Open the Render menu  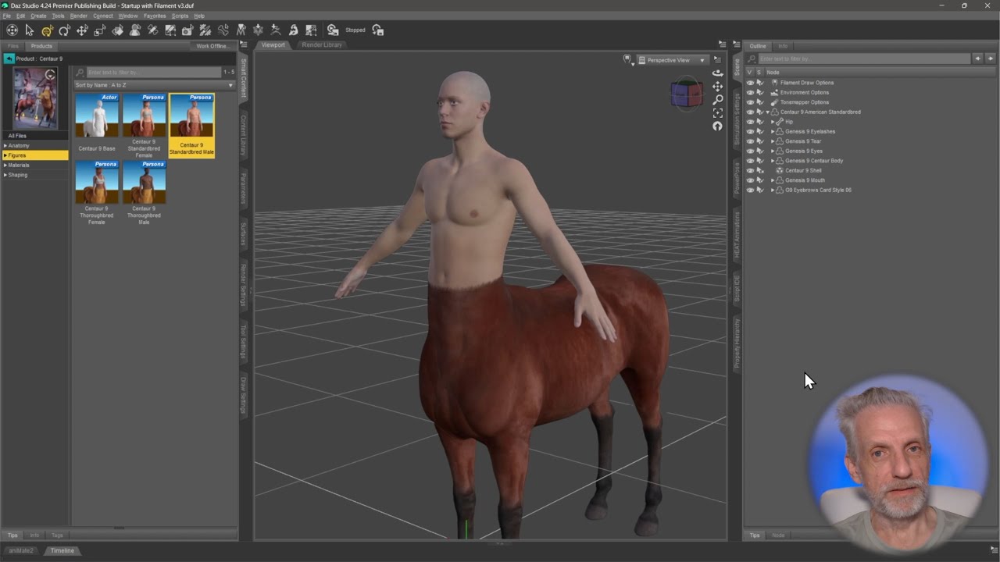(x=79, y=16)
